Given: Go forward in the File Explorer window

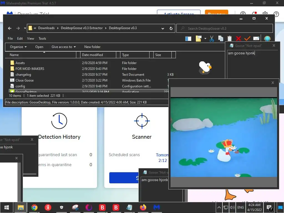Looking at the screenshot, I should point(18,28).
